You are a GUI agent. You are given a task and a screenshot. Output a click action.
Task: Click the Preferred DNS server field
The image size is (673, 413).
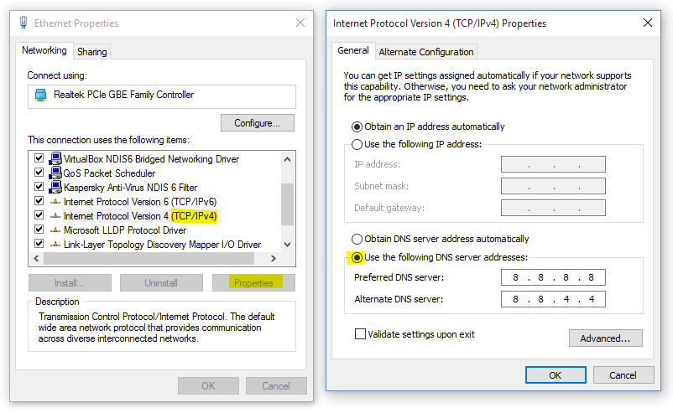coord(553,278)
